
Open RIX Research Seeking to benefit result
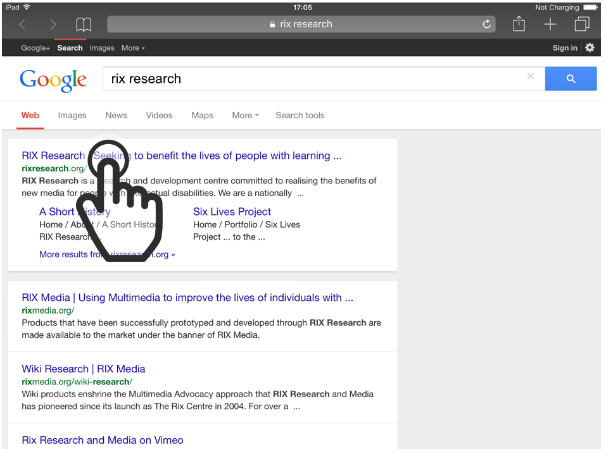coord(182,156)
